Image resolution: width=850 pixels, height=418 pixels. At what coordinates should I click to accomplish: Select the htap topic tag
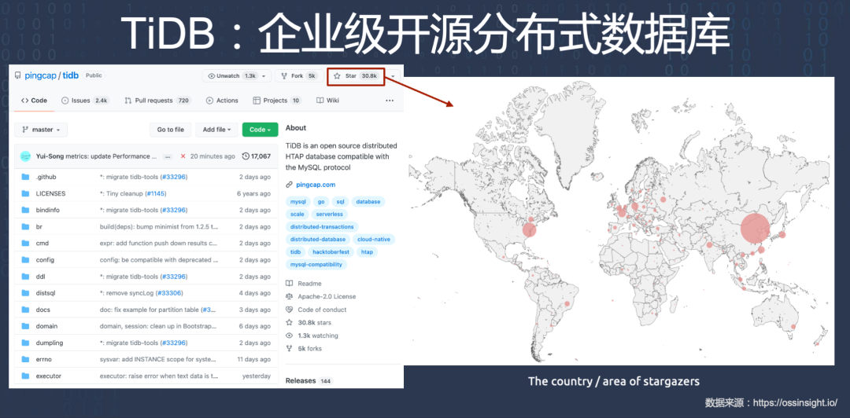pyautogui.click(x=368, y=252)
